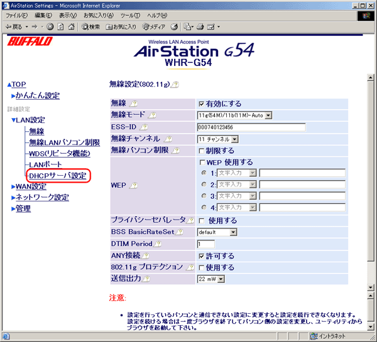Enable 無線パソコン制限 制限する checkbox
This screenshot has width=377, height=342.
(202, 151)
